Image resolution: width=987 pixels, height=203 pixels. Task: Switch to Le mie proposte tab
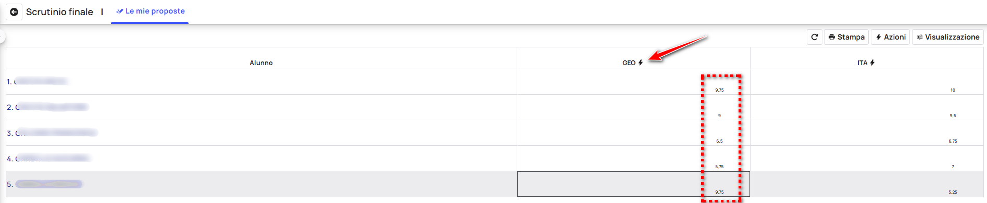click(x=150, y=11)
